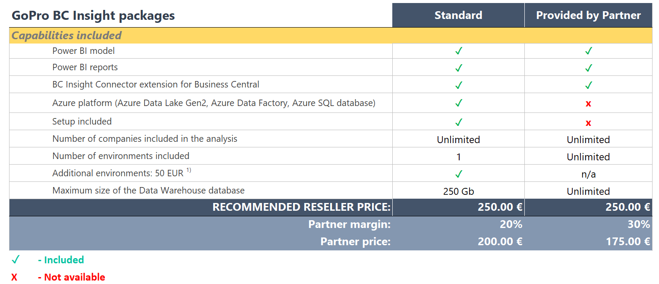659x284 pixels.
Task: Click the n/a cell for Additional environments
Action: (x=588, y=174)
